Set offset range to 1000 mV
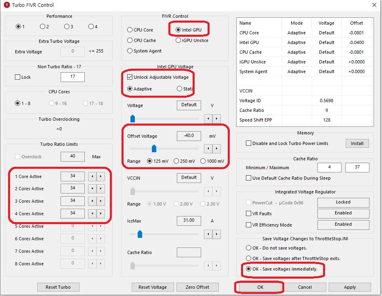The height and width of the screenshot is (296, 382). (212, 161)
